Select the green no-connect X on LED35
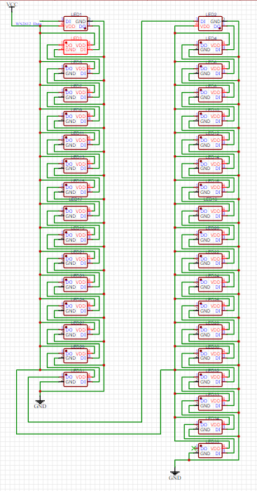Image resolution: width=257 pixels, height=491 pixels. pos(193,448)
